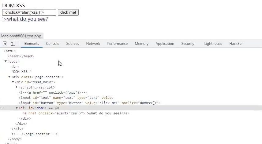This screenshot has width=262, height=144.
Task: Select the /.page-content comment row
Action: (x=35, y=134)
